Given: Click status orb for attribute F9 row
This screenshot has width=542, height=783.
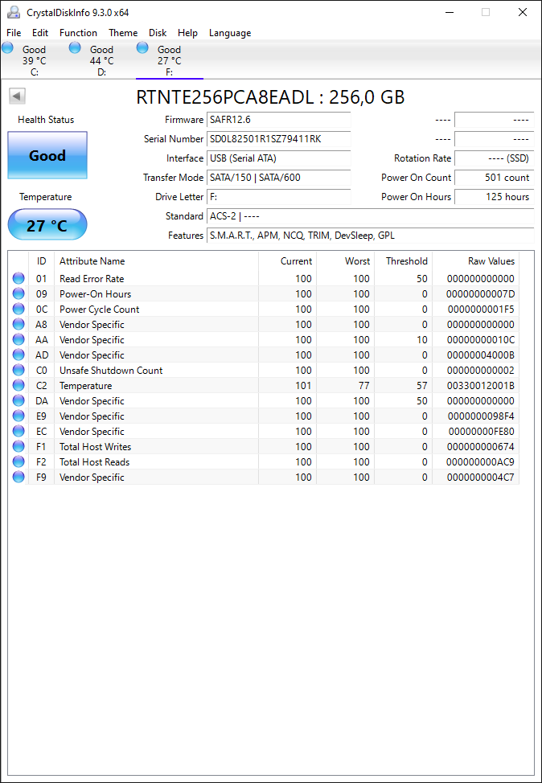Looking at the screenshot, I should [x=18, y=477].
